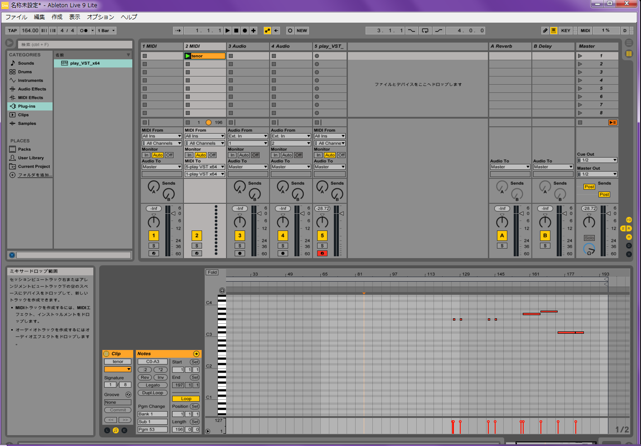Click the Play button in transport bar
Viewport: 641px width, 446px height.
228,31
